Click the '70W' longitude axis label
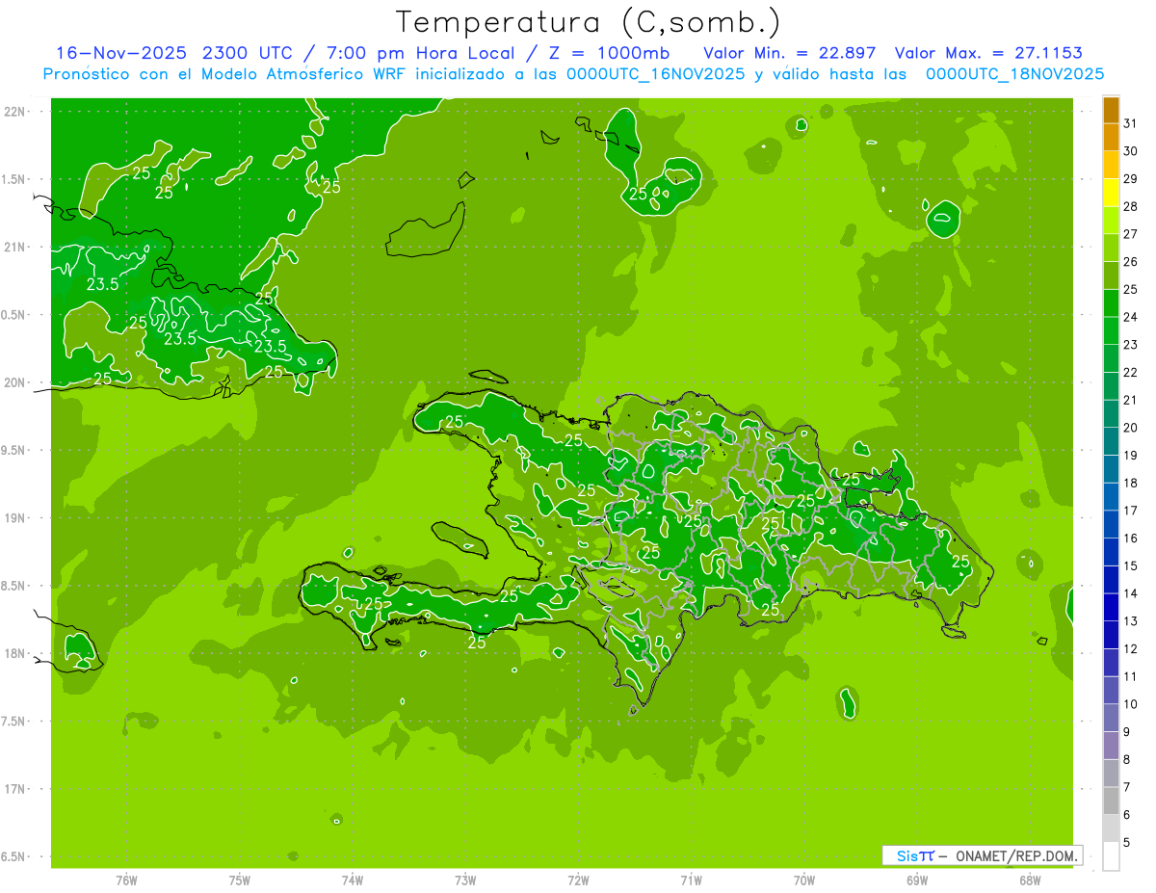This screenshot has width=1156, height=893. 804,880
